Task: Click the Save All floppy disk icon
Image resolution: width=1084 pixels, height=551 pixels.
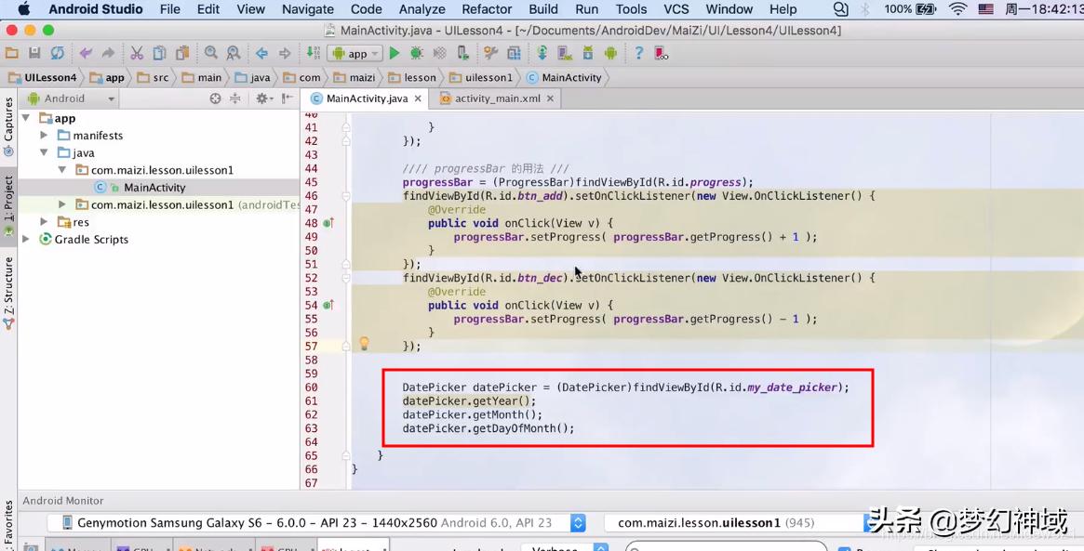Action: click(34, 54)
